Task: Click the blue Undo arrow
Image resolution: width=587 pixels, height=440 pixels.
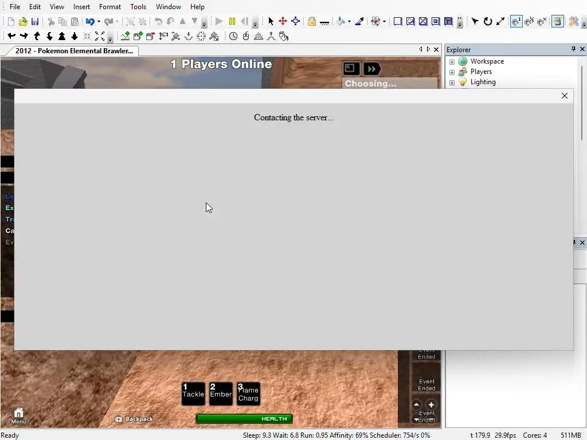Action: click(x=90, y=21)
